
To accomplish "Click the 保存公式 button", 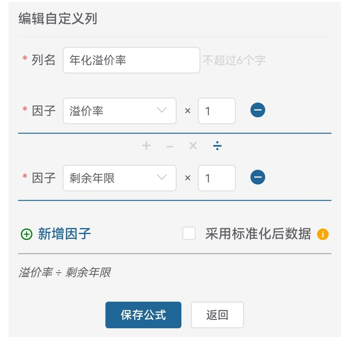I will pyautogui.click(x=143, y=315).
